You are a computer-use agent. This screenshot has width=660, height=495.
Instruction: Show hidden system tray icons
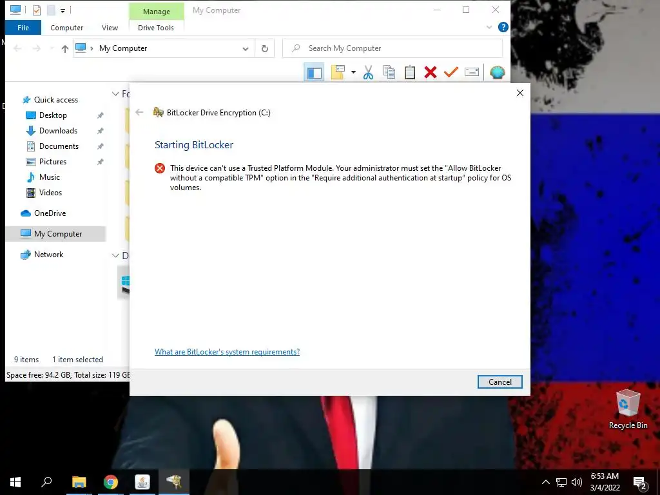pyautogui.click(x=545, y=482)
